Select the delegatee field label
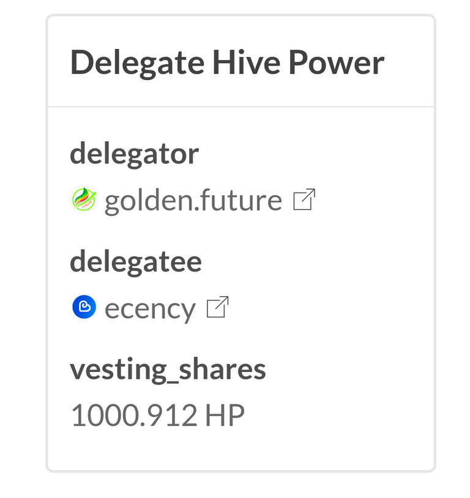 click(136, 262)
